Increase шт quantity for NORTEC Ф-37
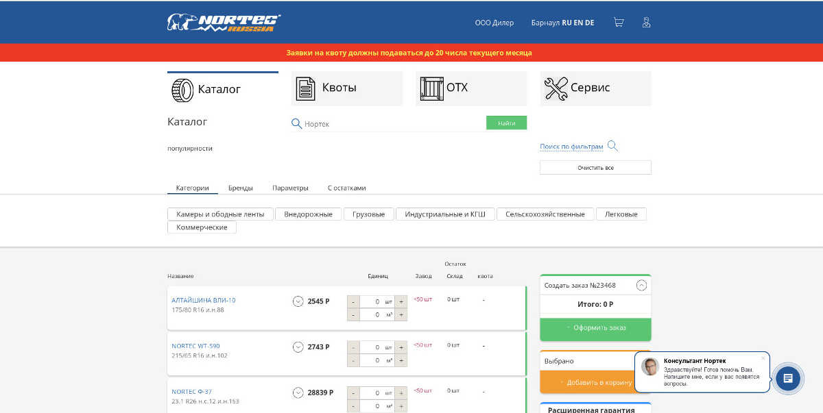The width and height of the screenshot is (823, 413). (401, 393)
